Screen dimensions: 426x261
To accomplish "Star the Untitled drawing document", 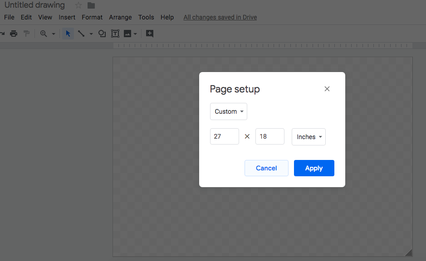I will pyautogui.click(x=78, y=5).
